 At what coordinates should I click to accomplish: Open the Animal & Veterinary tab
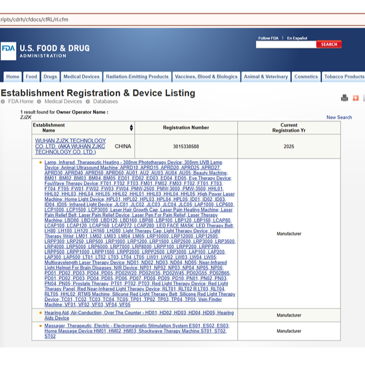tap(266, 77)
